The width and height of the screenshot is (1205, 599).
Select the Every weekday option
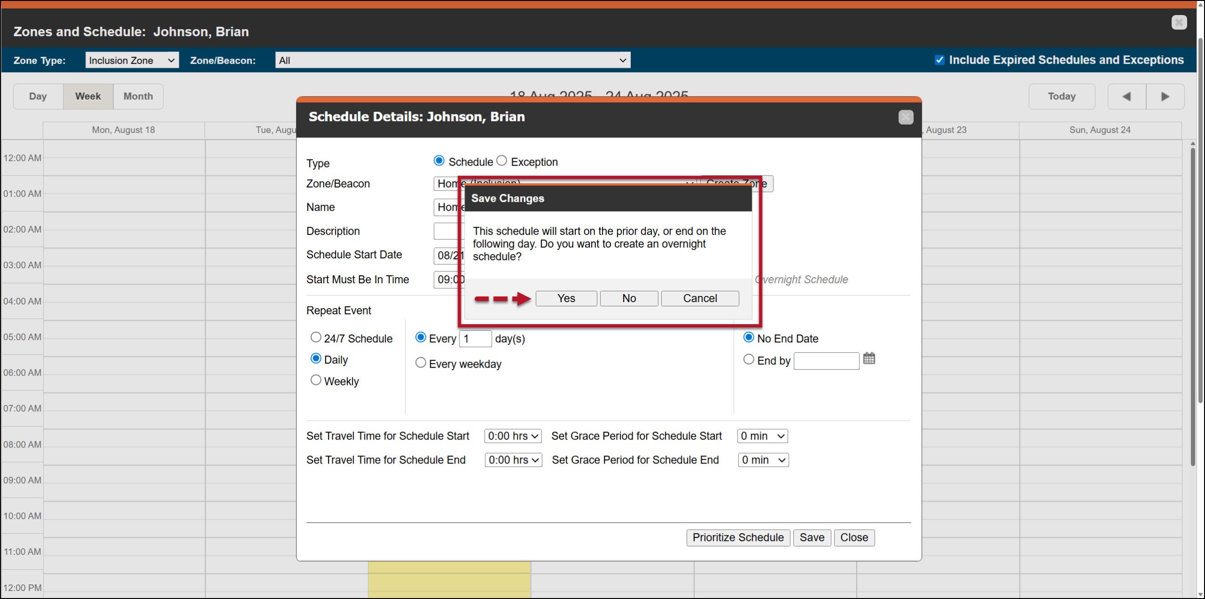(420, 363)
